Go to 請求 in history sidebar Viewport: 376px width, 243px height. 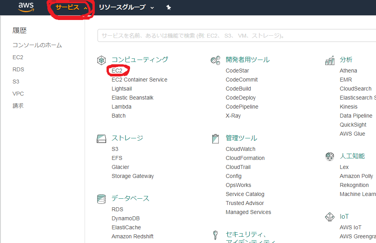click(x=18, y=106)
